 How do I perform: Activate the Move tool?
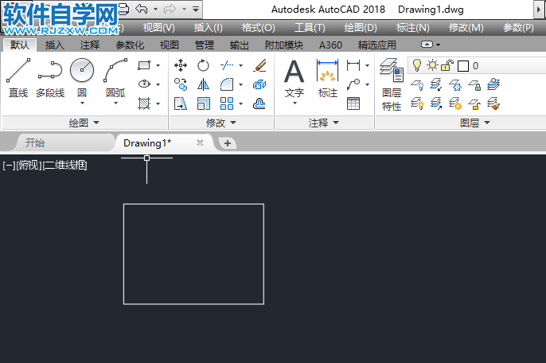click(x=181, y=65)
